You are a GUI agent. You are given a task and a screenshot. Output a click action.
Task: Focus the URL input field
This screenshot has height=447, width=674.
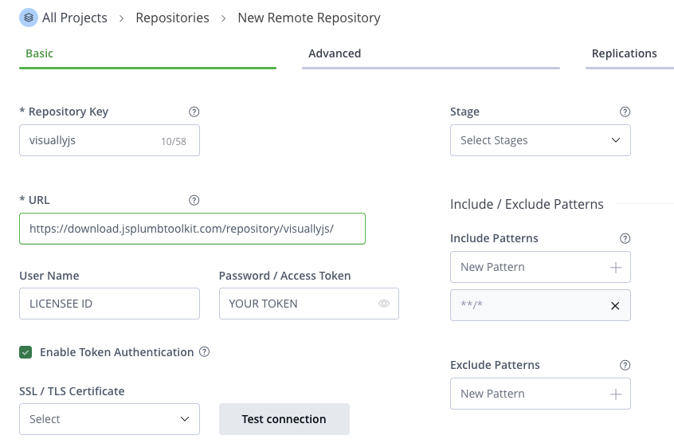(x=192, y=229)
